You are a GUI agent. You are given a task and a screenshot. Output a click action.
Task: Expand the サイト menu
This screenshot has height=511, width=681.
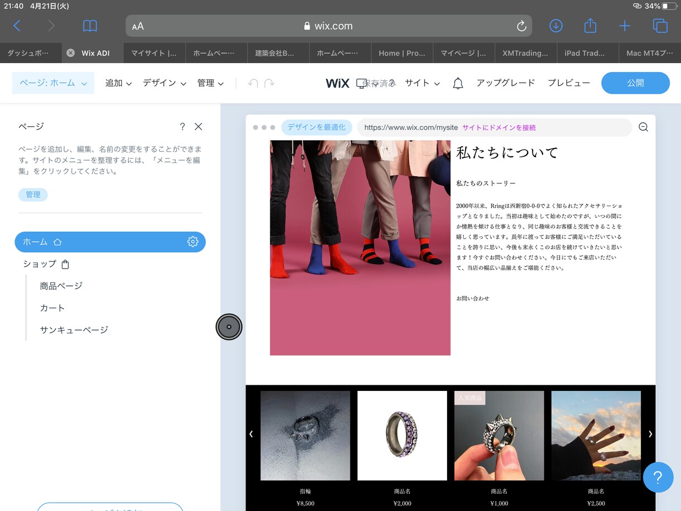422,83
